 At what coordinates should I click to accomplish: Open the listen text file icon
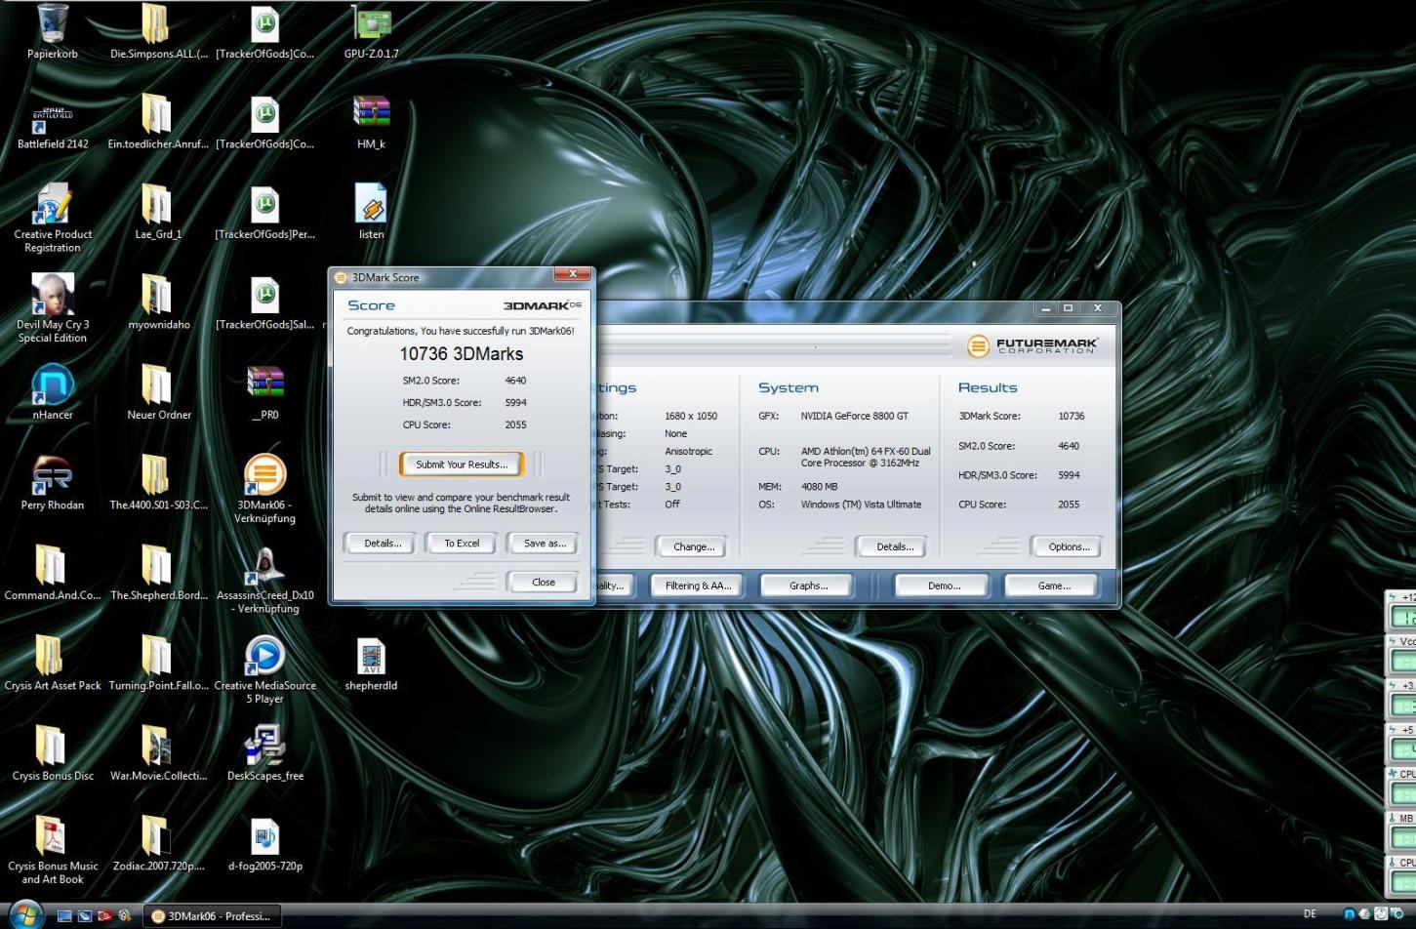[x=371, y=212]
